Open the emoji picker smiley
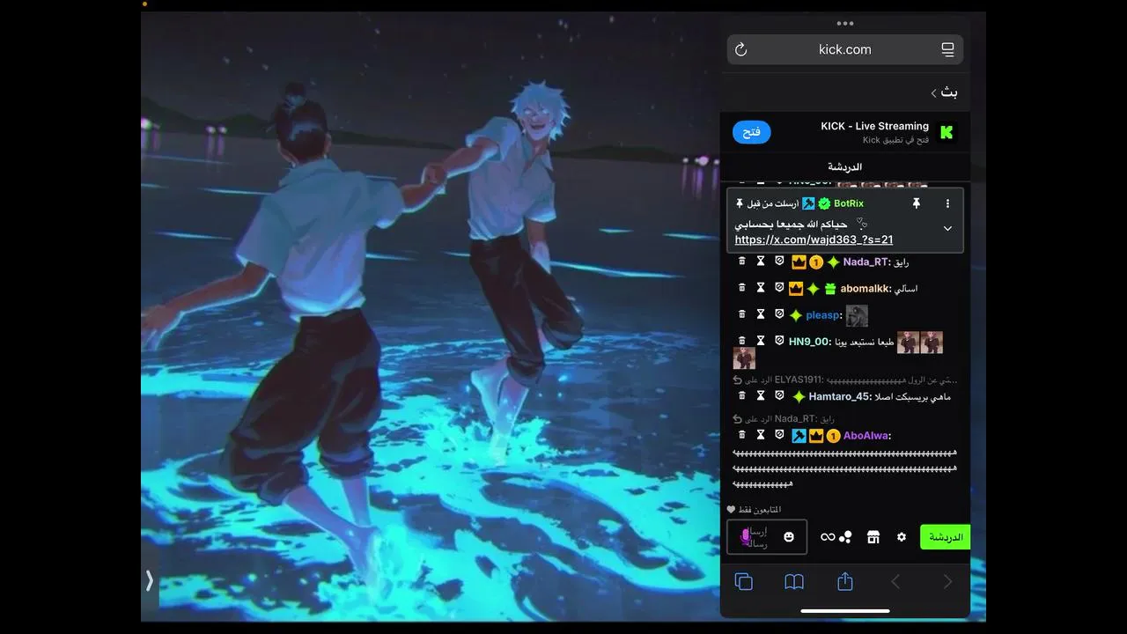The width and height of the screenshot is (1127, 634). [789, 537]
